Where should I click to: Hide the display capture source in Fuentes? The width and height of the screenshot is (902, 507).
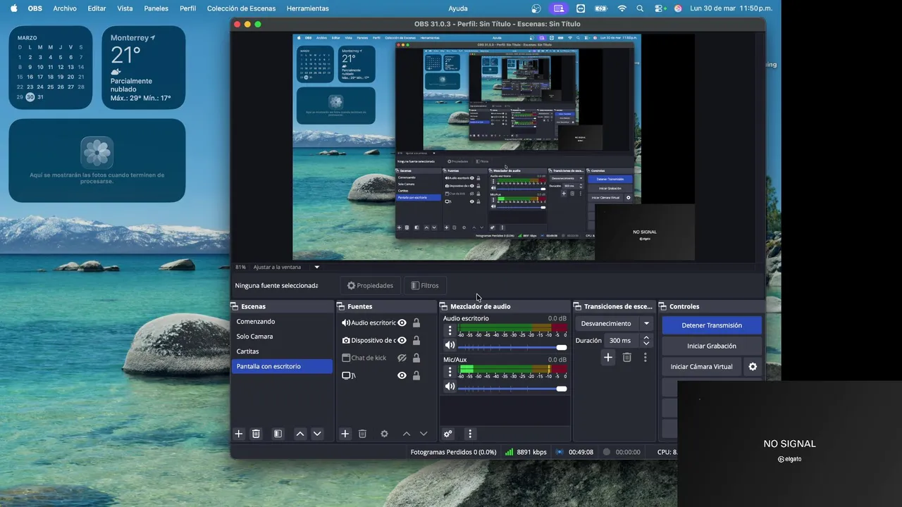(402, 375)
